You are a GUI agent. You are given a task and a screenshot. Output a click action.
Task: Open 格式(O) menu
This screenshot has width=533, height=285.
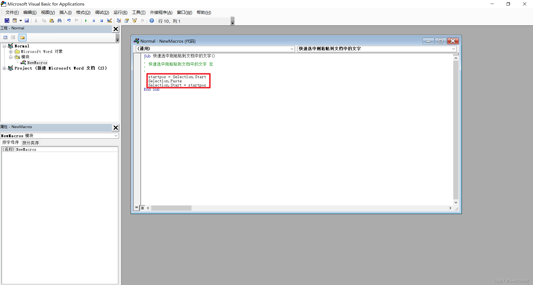coord(83,12)
